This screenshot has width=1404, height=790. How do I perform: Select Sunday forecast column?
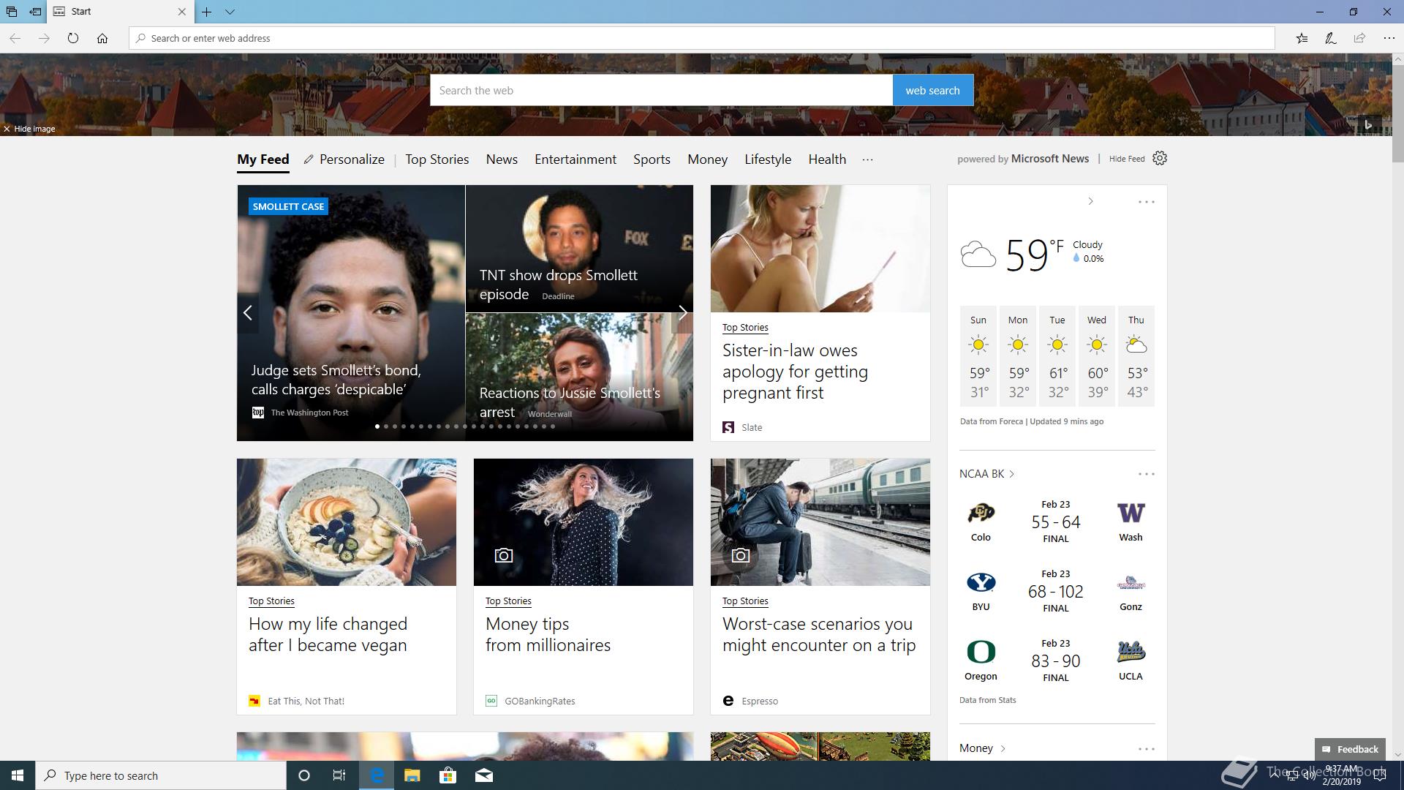pos(978,356)
